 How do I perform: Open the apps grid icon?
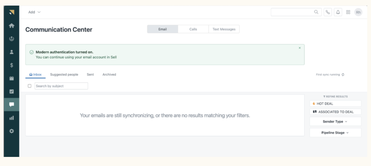click(x=348, y=12)
